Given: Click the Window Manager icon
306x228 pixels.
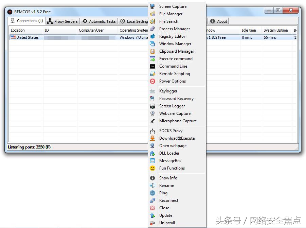Looking at the screenshot, I should coord(152,44).
